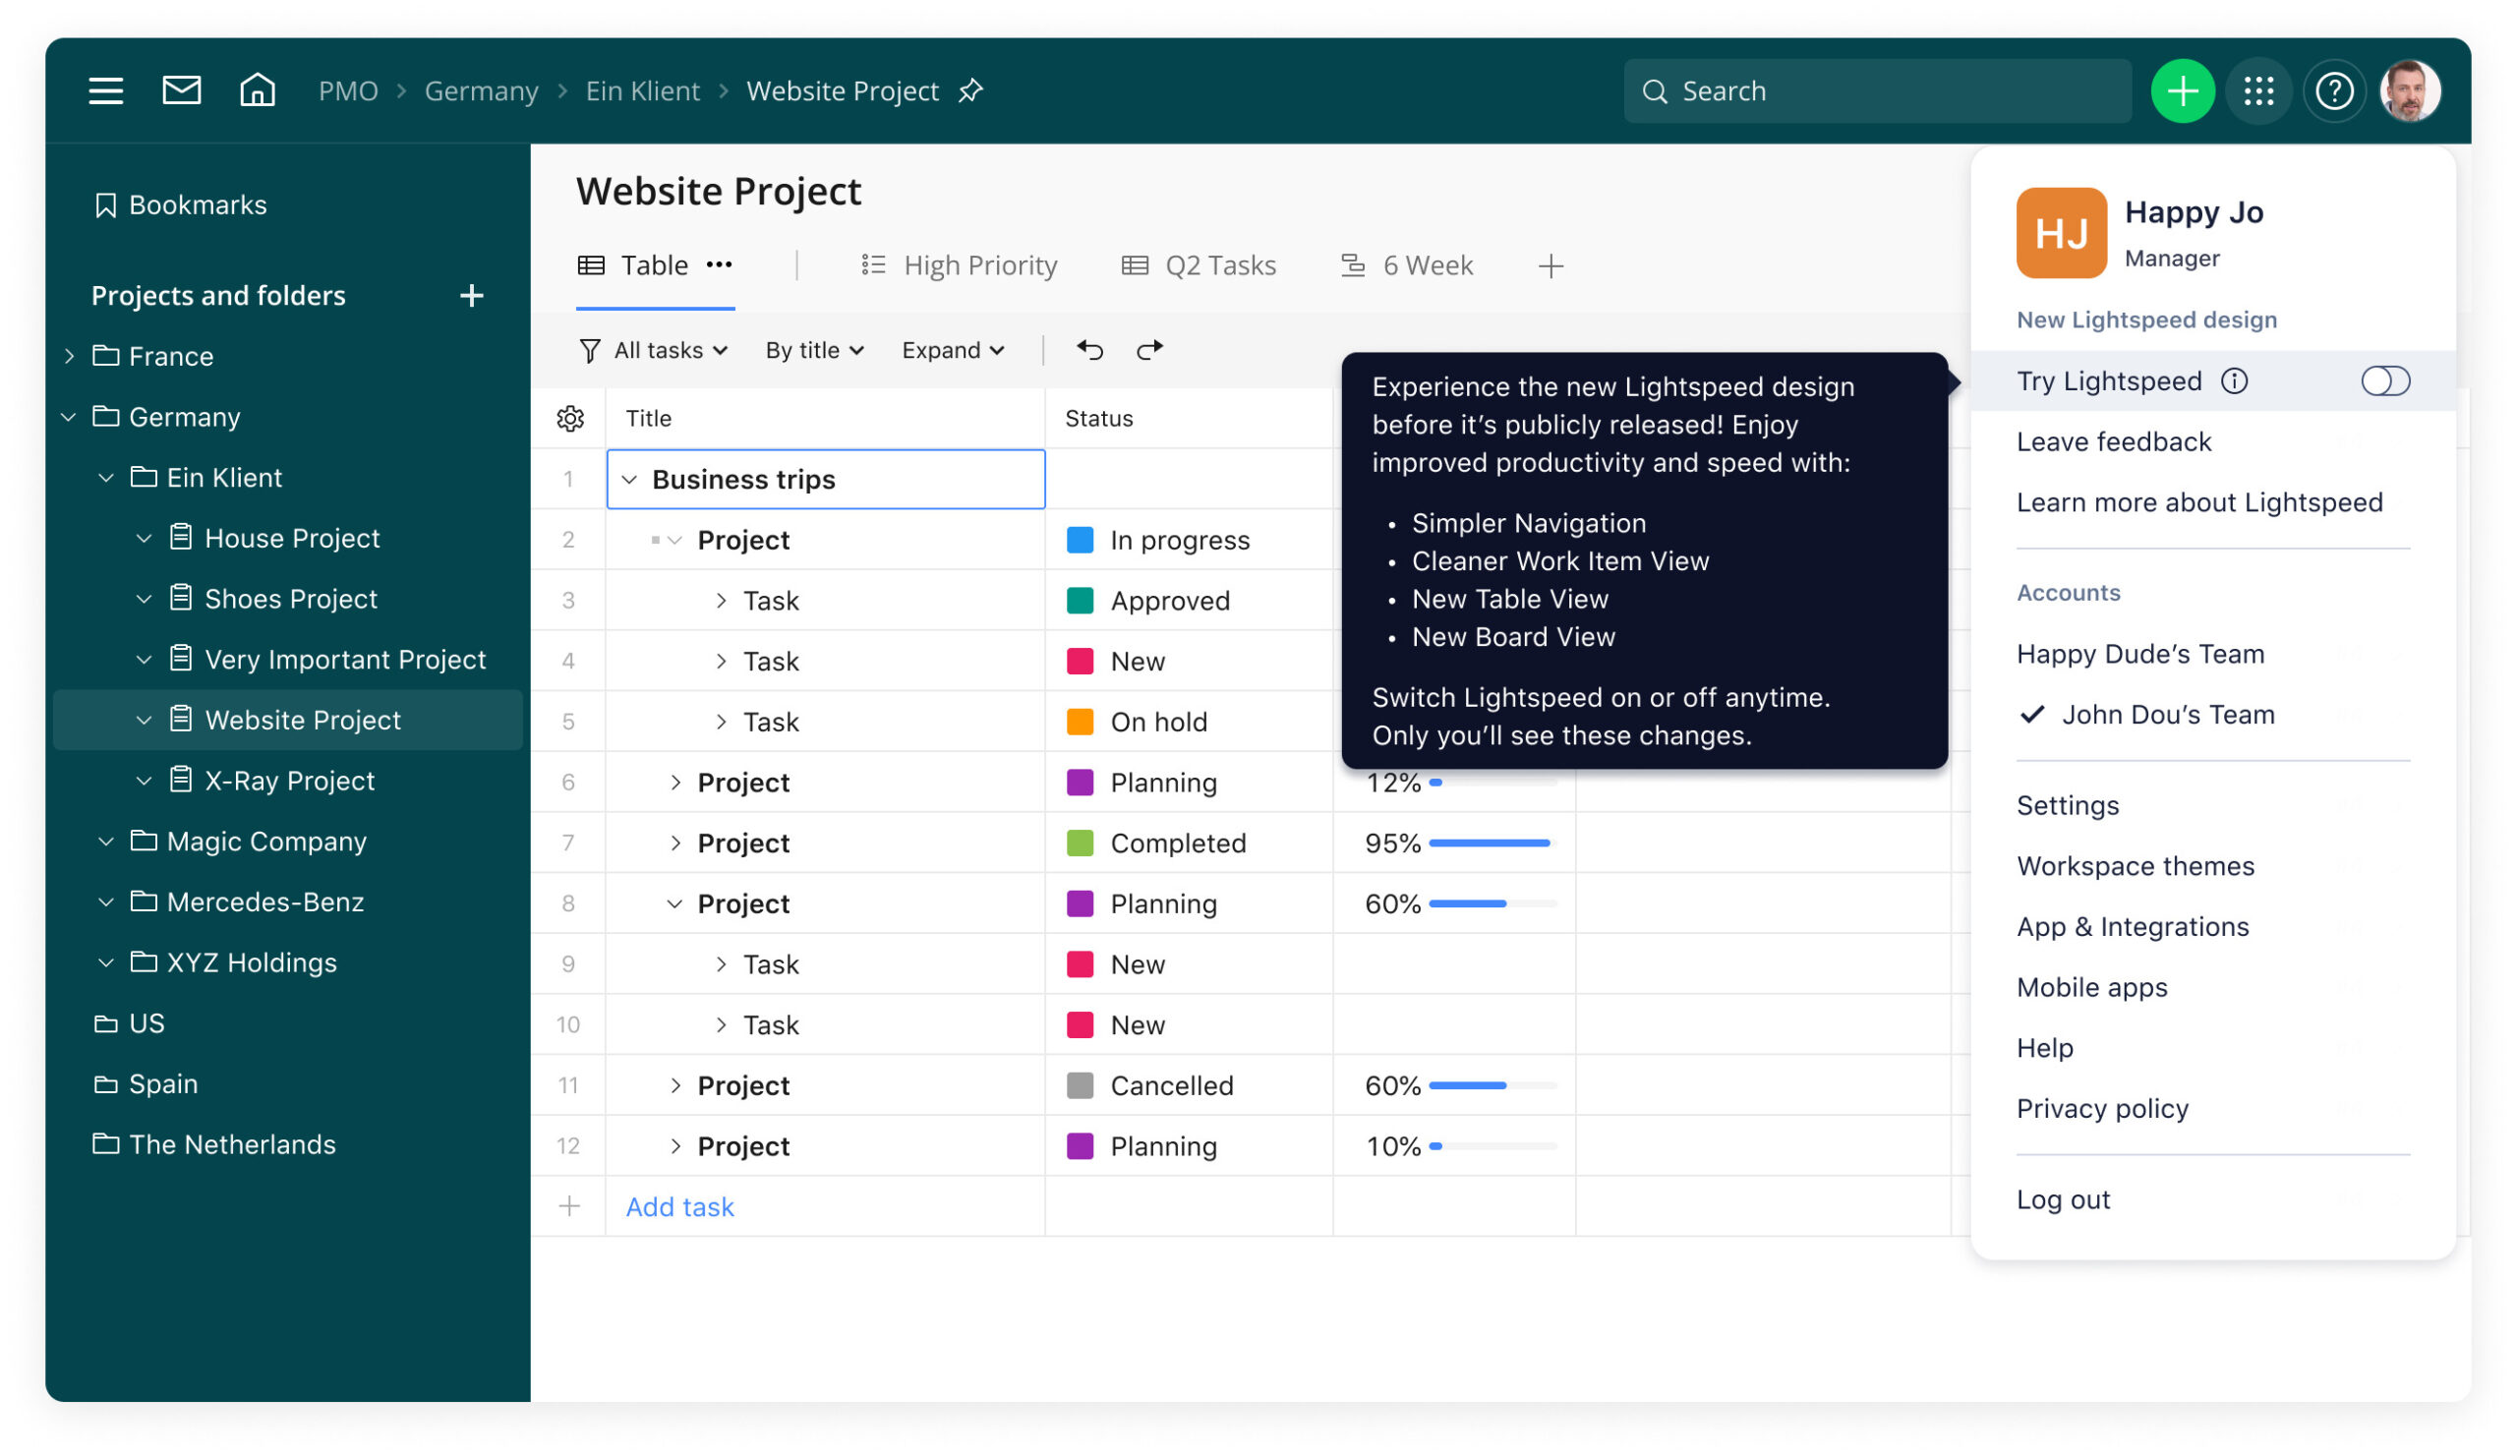Expand the Germany folder tree
Screen dimensions: 2517x1455
click(68, 417)
